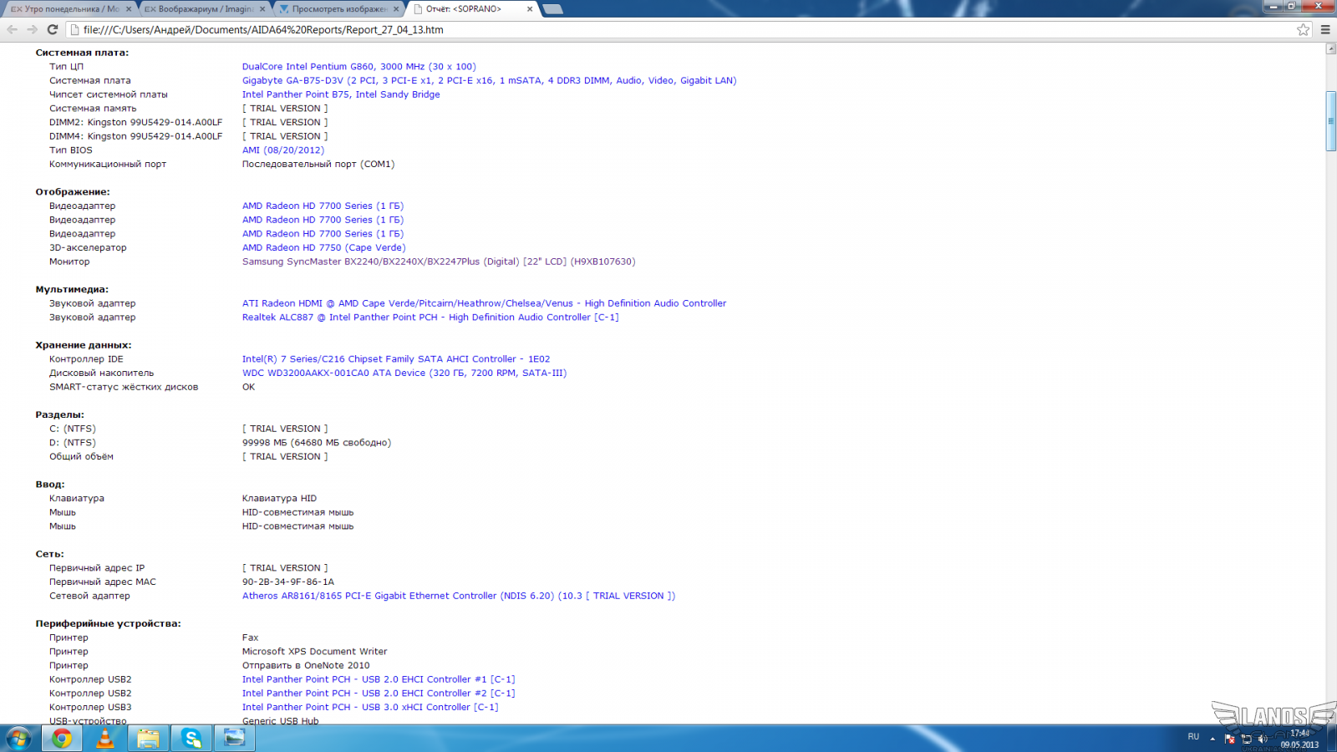This screenshot has height=752, width=1337.
Task: Click the WDC WD3200AAKX disk drive link
Action: coord(404,373)
